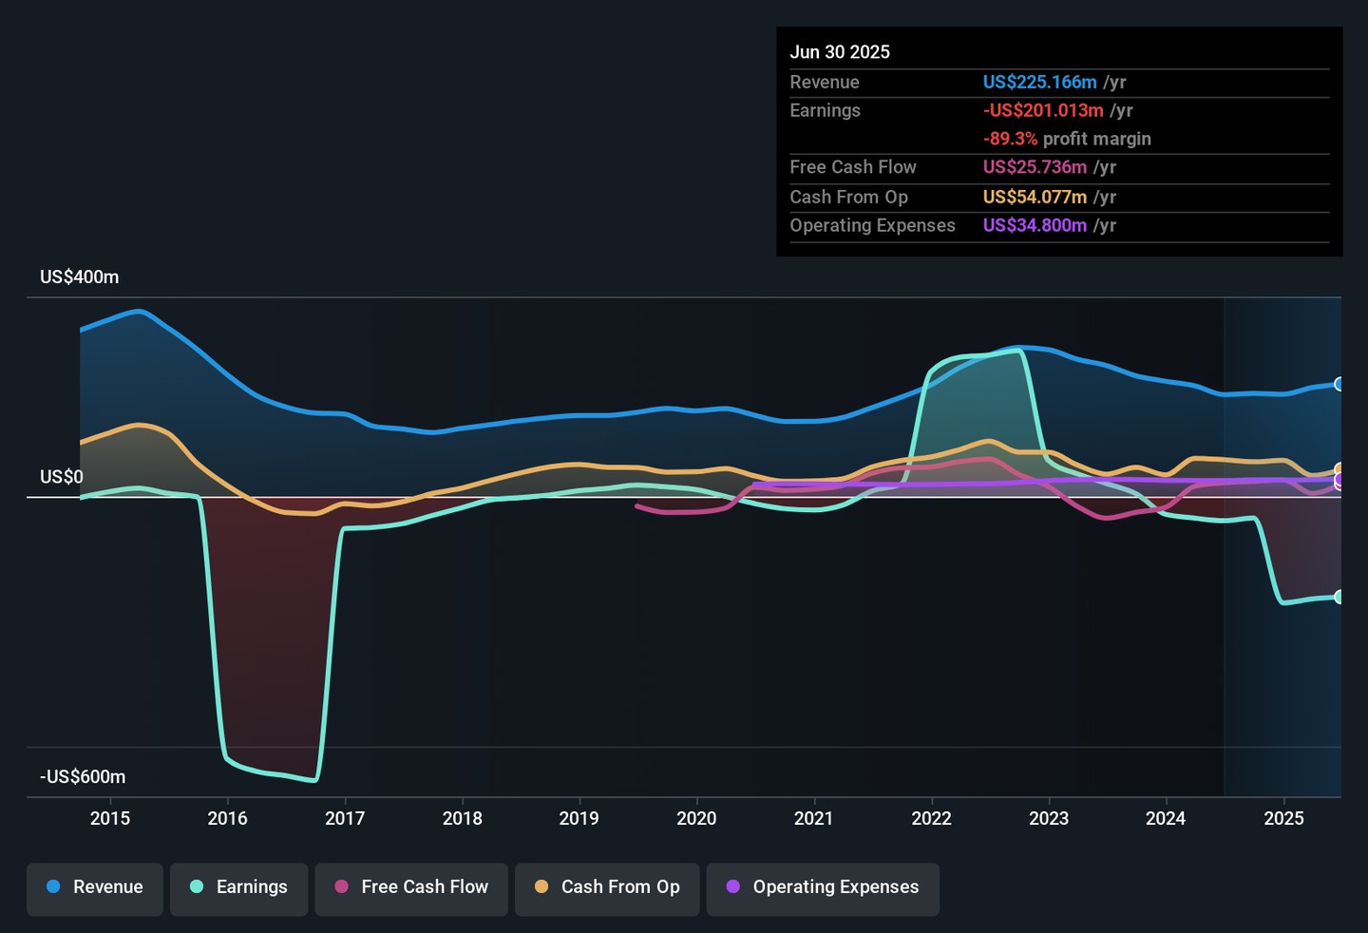This screenshot has height=933, width=1368.
Task: Toggle Free Cash Flow legend item
Action: [x=411, y=888]
